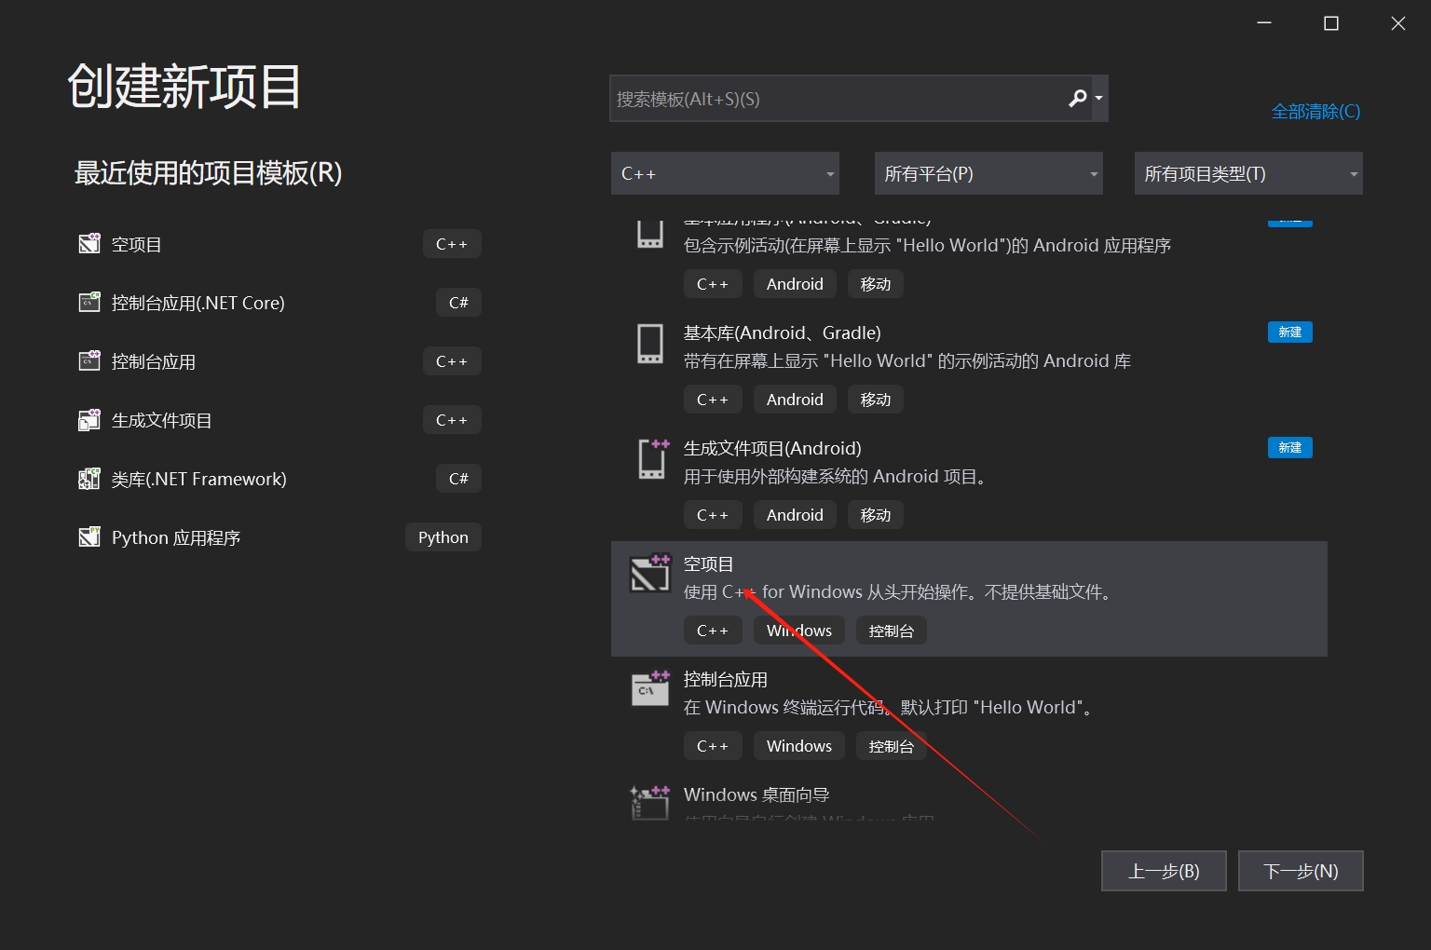
Task: Close the 创建新项目 dialog
Action: point(1397,23)
